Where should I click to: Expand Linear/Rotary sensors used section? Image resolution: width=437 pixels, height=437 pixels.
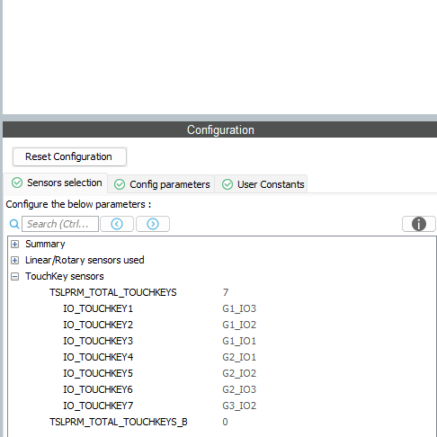pyautogui.click(x=14, y=261)
